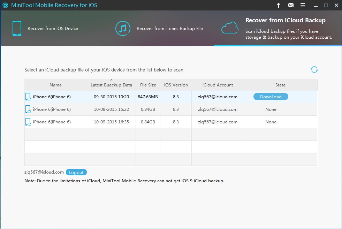
Task: Sort by File Size column header
Action: pos(148,85)
